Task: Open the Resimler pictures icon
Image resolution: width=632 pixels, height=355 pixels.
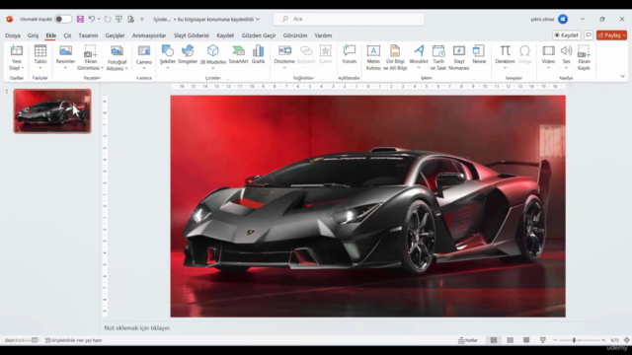Action: coord(65,50)
